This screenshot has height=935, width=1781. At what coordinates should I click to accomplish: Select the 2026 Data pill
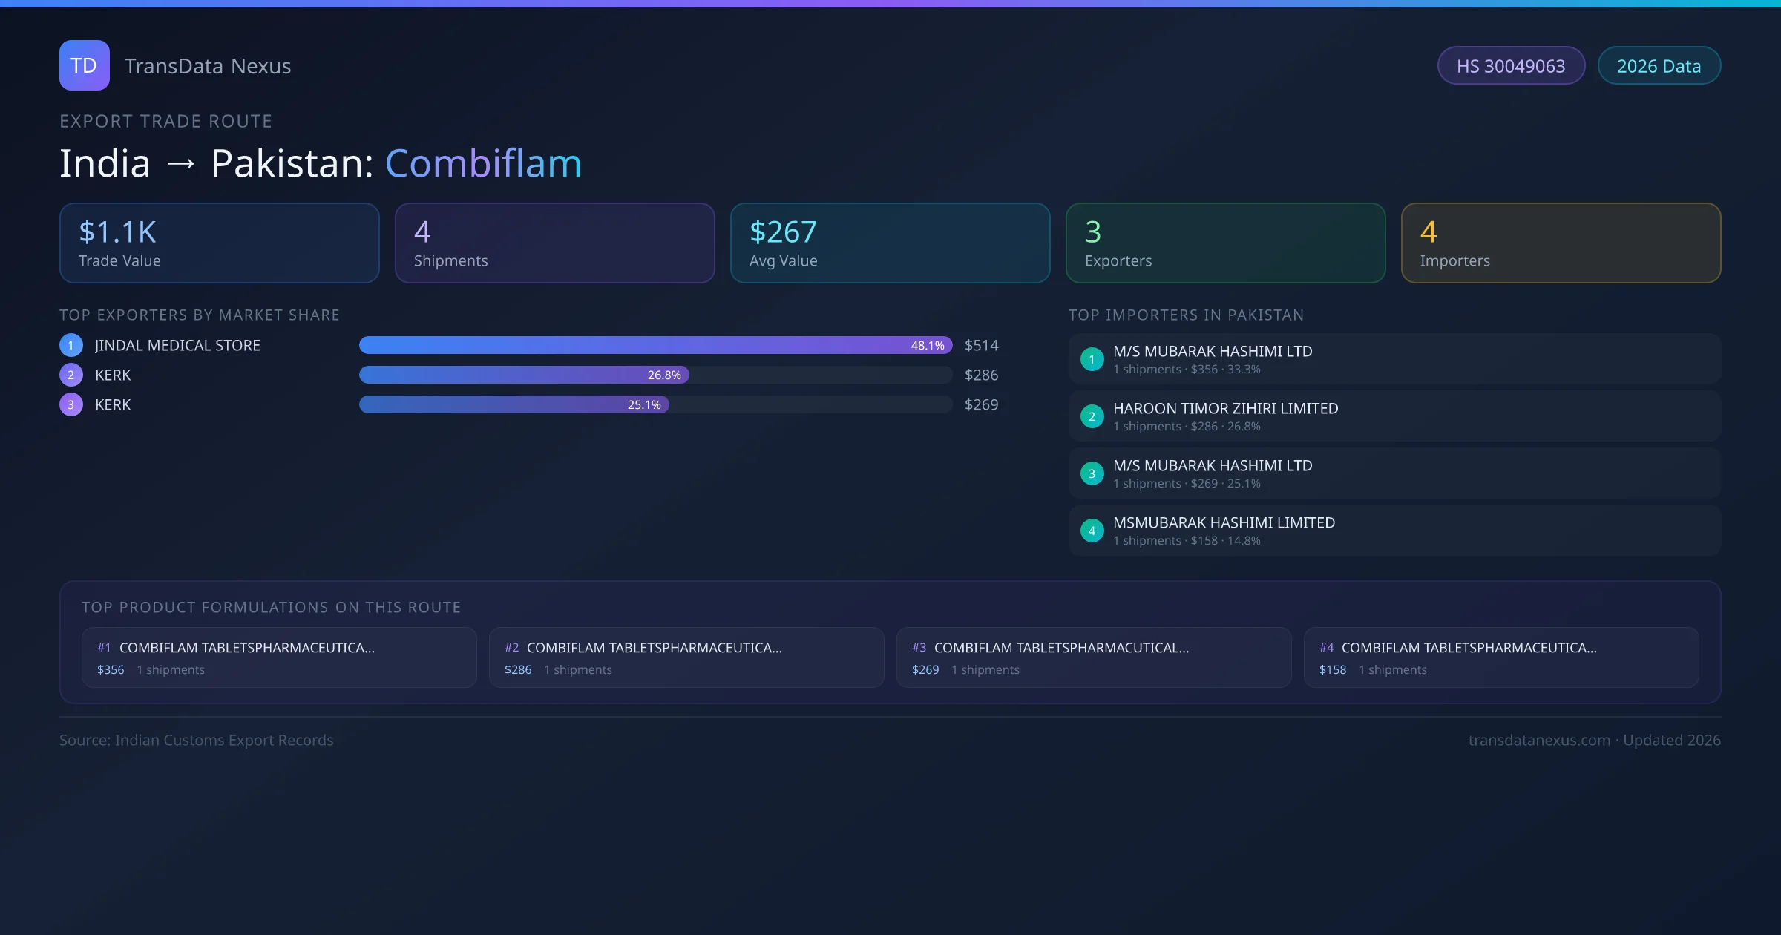pyautogui.click(x=1659, y=66)
